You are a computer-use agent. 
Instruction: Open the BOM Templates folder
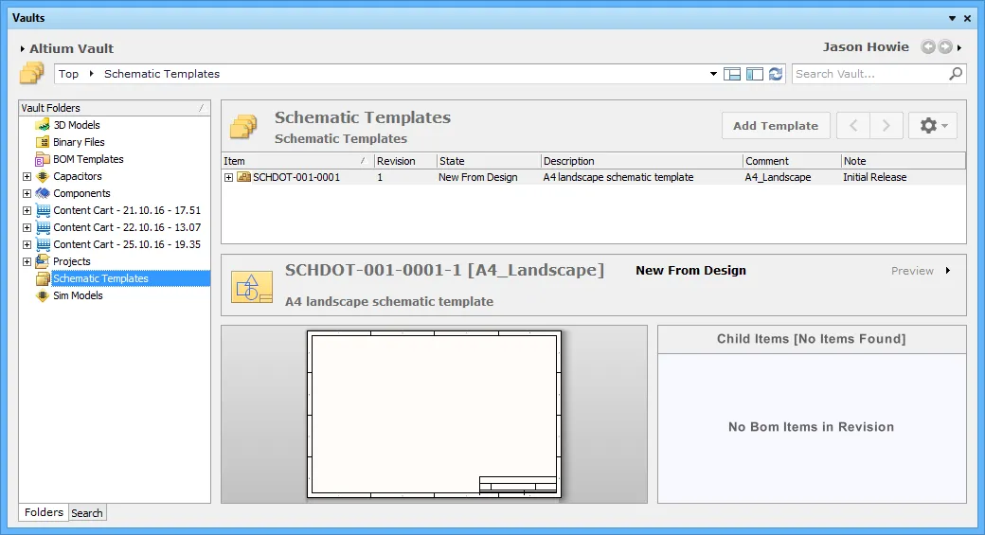88,159
